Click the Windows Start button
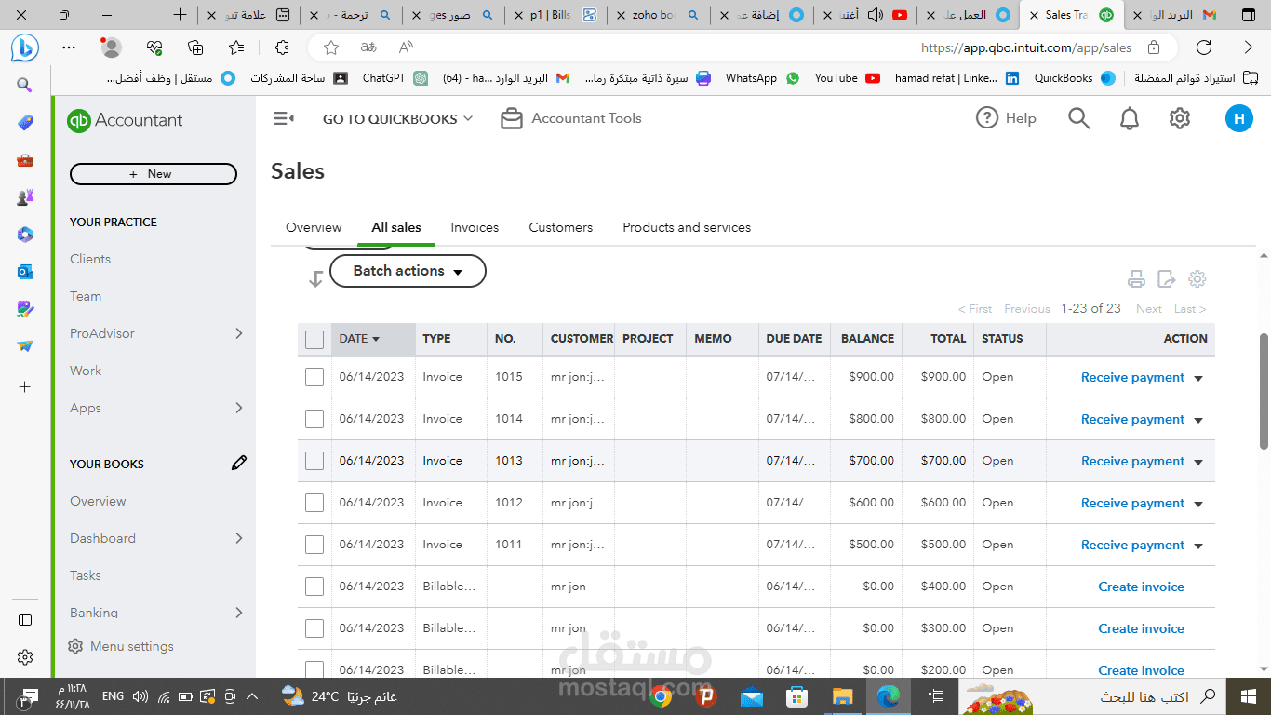1271x715 pixels. 1248,695
